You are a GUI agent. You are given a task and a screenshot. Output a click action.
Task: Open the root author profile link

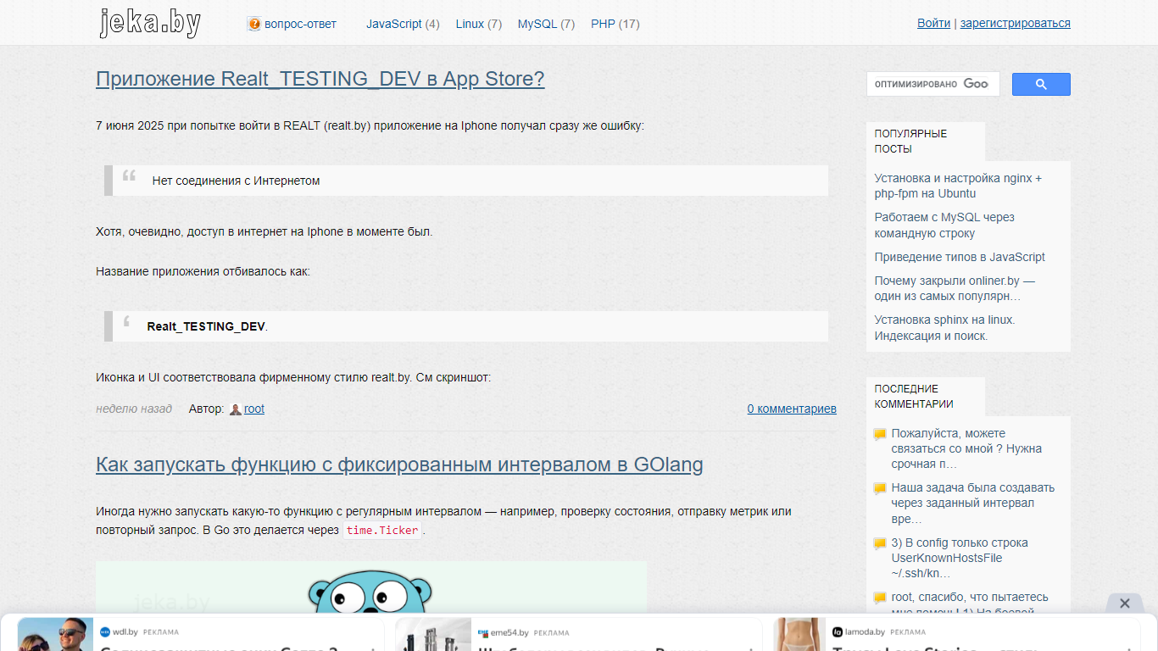point(254,409)
